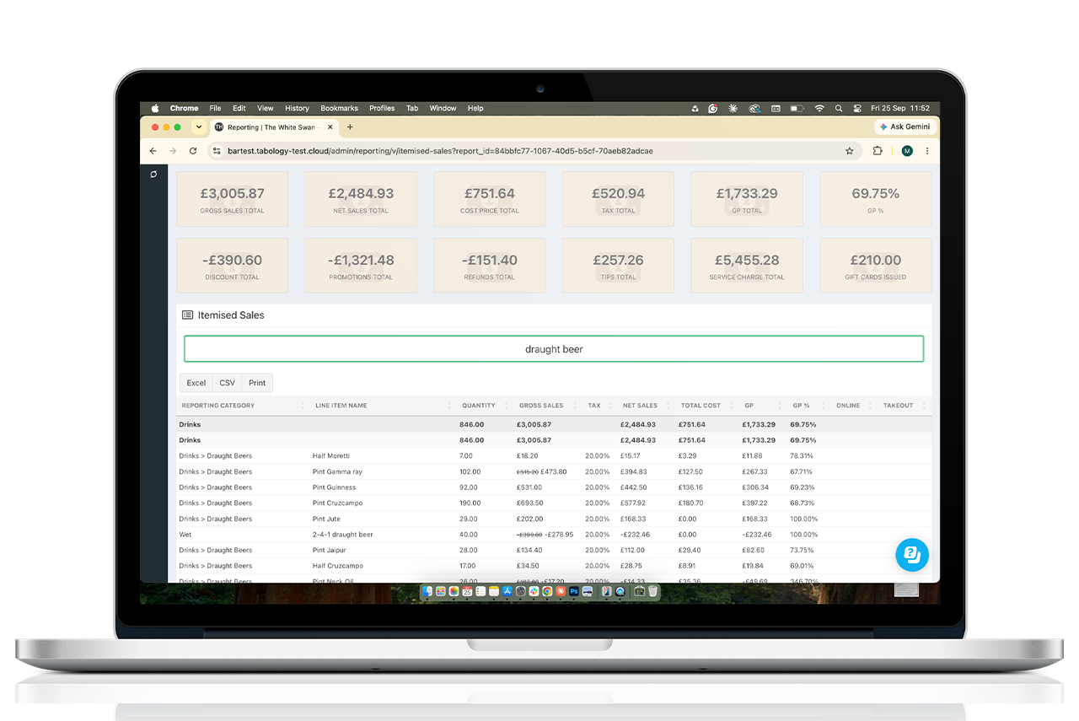The image size is (1079, 721).
Task: Open a new tab with plus icon
Action: click(x=350, y=127)
